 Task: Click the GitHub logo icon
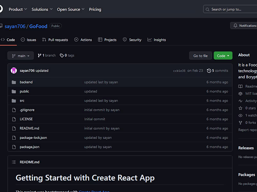pyautogui.click(x=1, y=9)
